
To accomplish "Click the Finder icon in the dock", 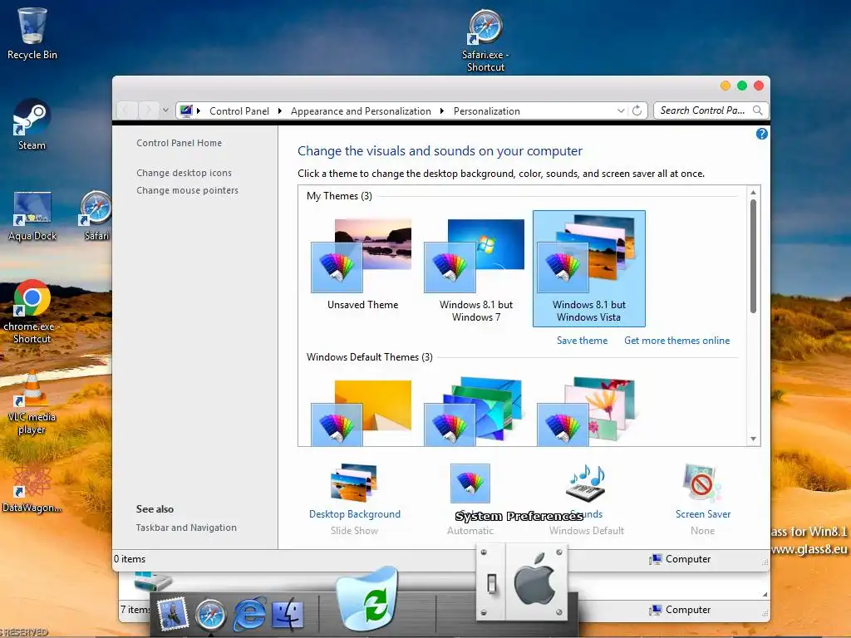I will (288, 615).
